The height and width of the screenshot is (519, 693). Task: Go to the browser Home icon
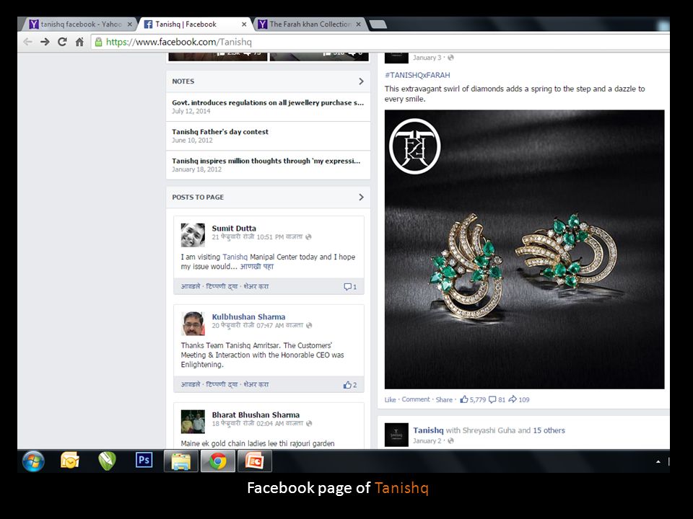[x=79, y=42]
